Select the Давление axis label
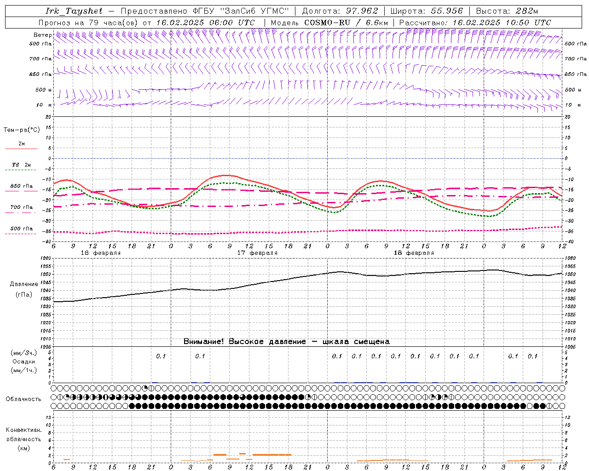This screenshot has width=589, height=471. (24, 284)
